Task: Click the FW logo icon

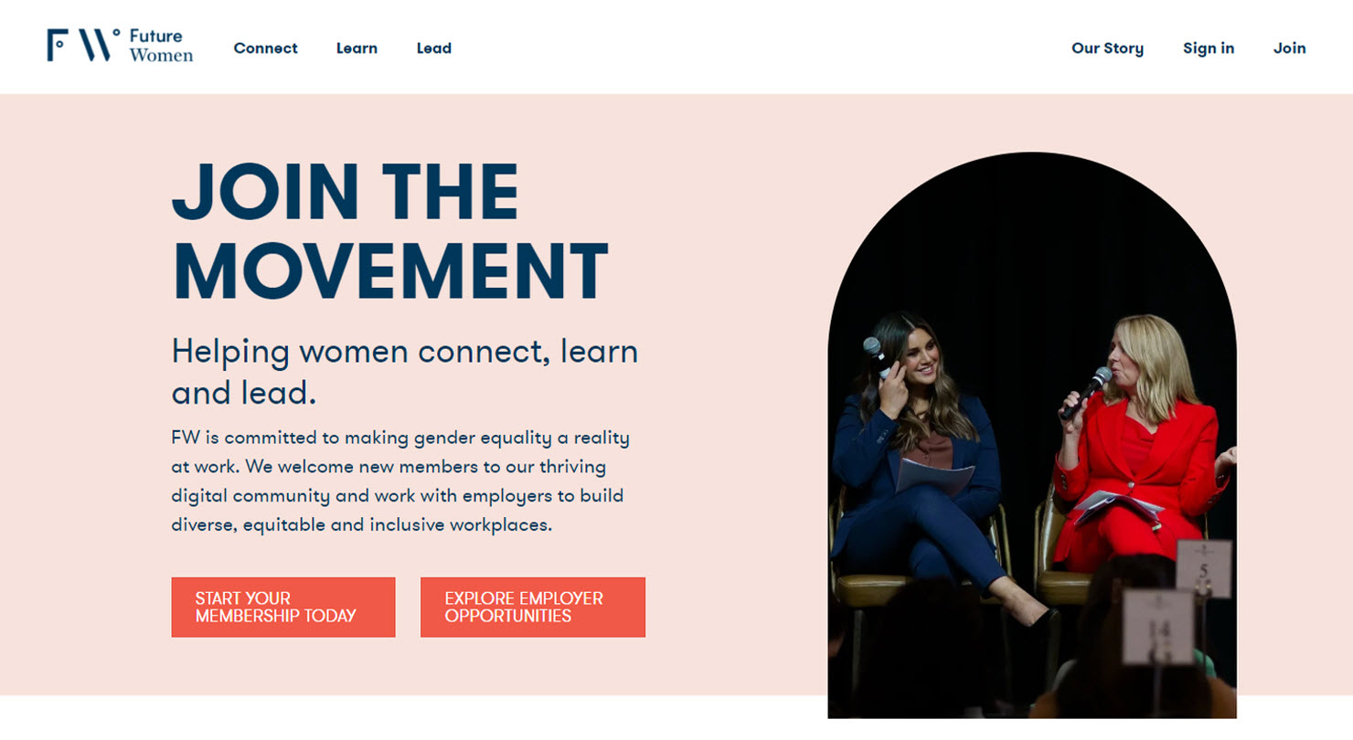Action: (83, 45)
